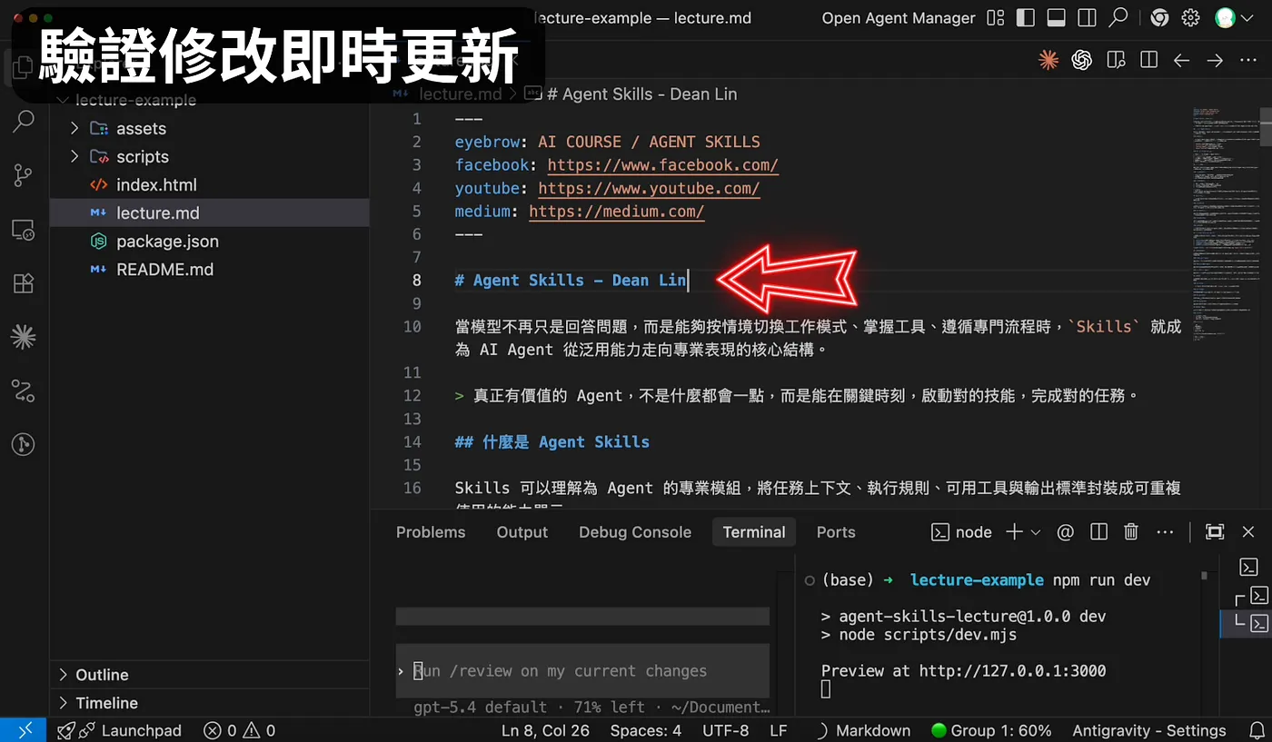Split the terminal pane

pos(1098,532)
